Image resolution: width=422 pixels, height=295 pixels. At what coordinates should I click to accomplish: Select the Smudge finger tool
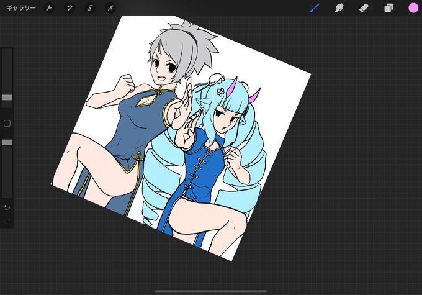click(x=339, y=8)
